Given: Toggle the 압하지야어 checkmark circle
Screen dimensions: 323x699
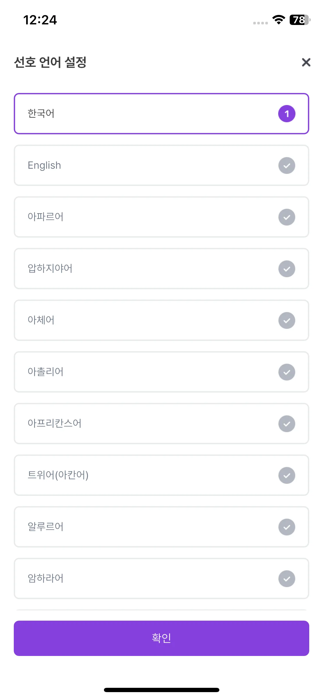Looking at the screenshot, I should point(287,269).
